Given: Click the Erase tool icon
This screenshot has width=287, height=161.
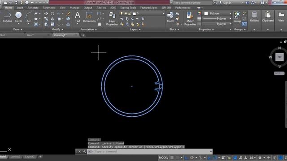Looking at the screenshot, I should pos(68,13).
